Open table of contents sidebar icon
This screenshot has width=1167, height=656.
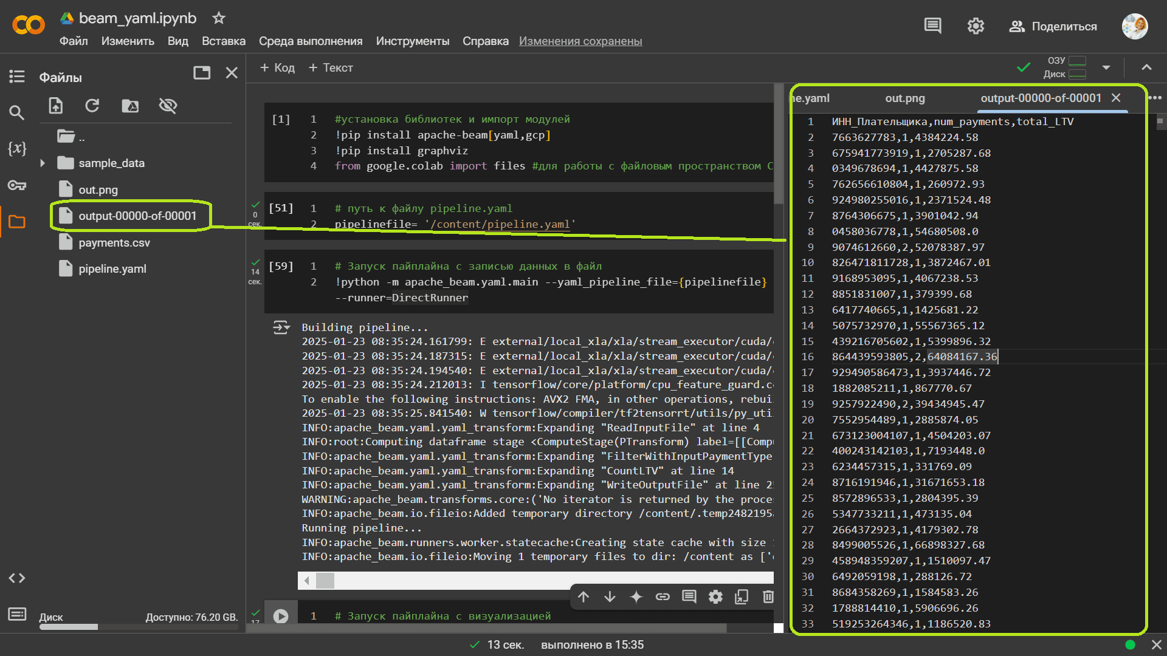(16, 77)
